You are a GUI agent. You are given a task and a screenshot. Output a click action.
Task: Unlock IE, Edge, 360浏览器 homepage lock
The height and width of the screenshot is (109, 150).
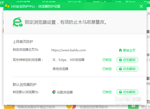click(x=127, y=60)
